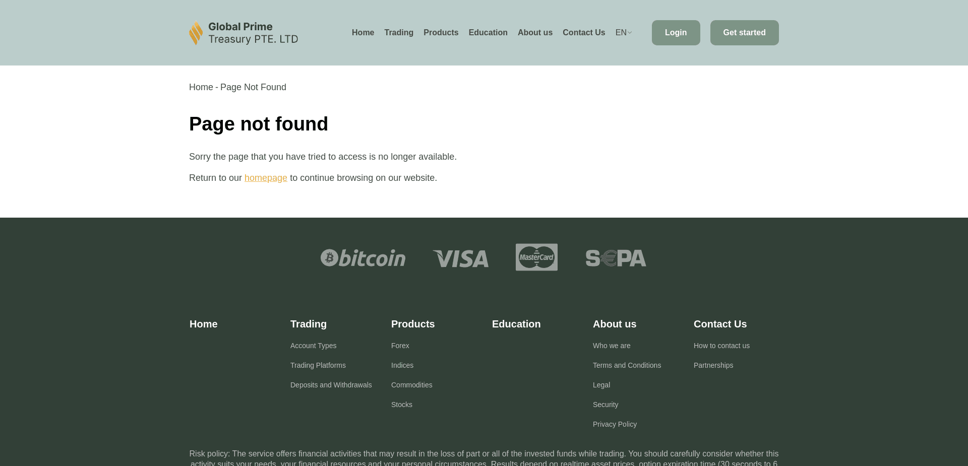Click the Global Prime logo

click(x=244, y=33)
